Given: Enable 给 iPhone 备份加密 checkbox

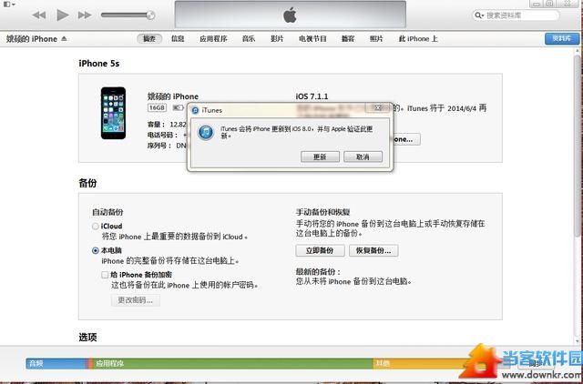Looking at the screenshot, I should pos(105,275).
